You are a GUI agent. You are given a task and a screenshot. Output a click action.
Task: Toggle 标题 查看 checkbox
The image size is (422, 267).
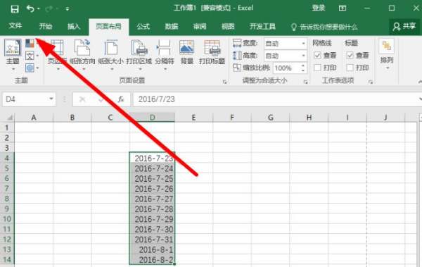pyautogui.click(x=350, y=56)
